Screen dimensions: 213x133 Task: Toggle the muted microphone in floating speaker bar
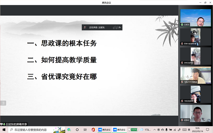tap(85, 27)
